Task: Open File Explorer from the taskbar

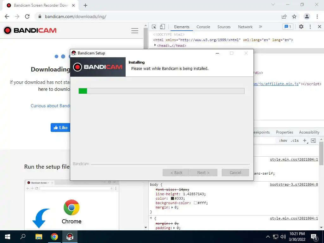Action: pos(39,237)
